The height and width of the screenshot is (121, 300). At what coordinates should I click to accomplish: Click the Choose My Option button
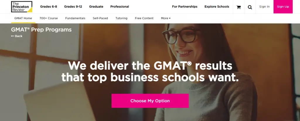[150, 101]
